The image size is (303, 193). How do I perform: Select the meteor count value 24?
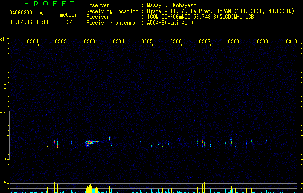point(70,22)
